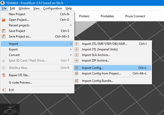Select Import Config... option
164x115 pixels.
coord(113,68)
